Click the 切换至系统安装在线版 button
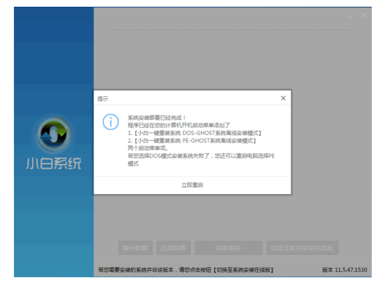The height and width of the screenshot is (284, 376). coord(302,248)
